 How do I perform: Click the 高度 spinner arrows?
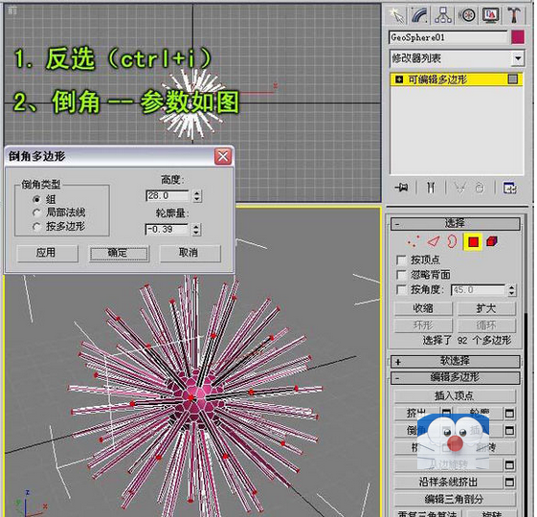point(196,196)
